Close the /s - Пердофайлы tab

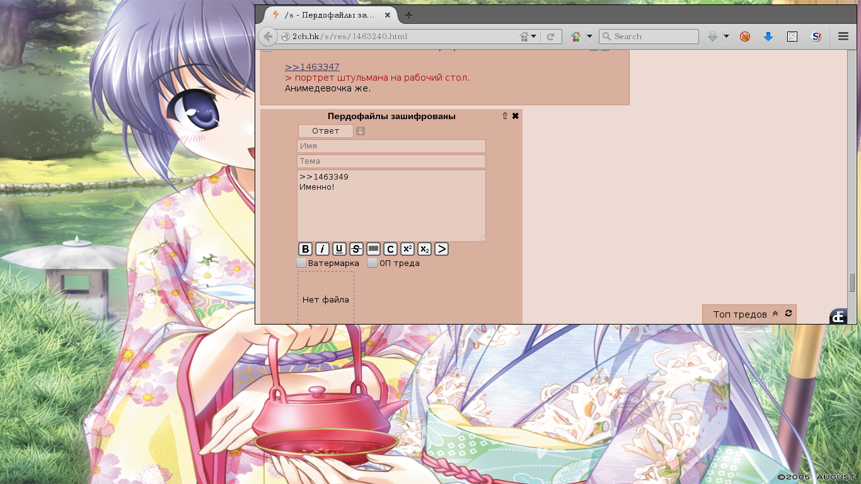click(387, 15)
